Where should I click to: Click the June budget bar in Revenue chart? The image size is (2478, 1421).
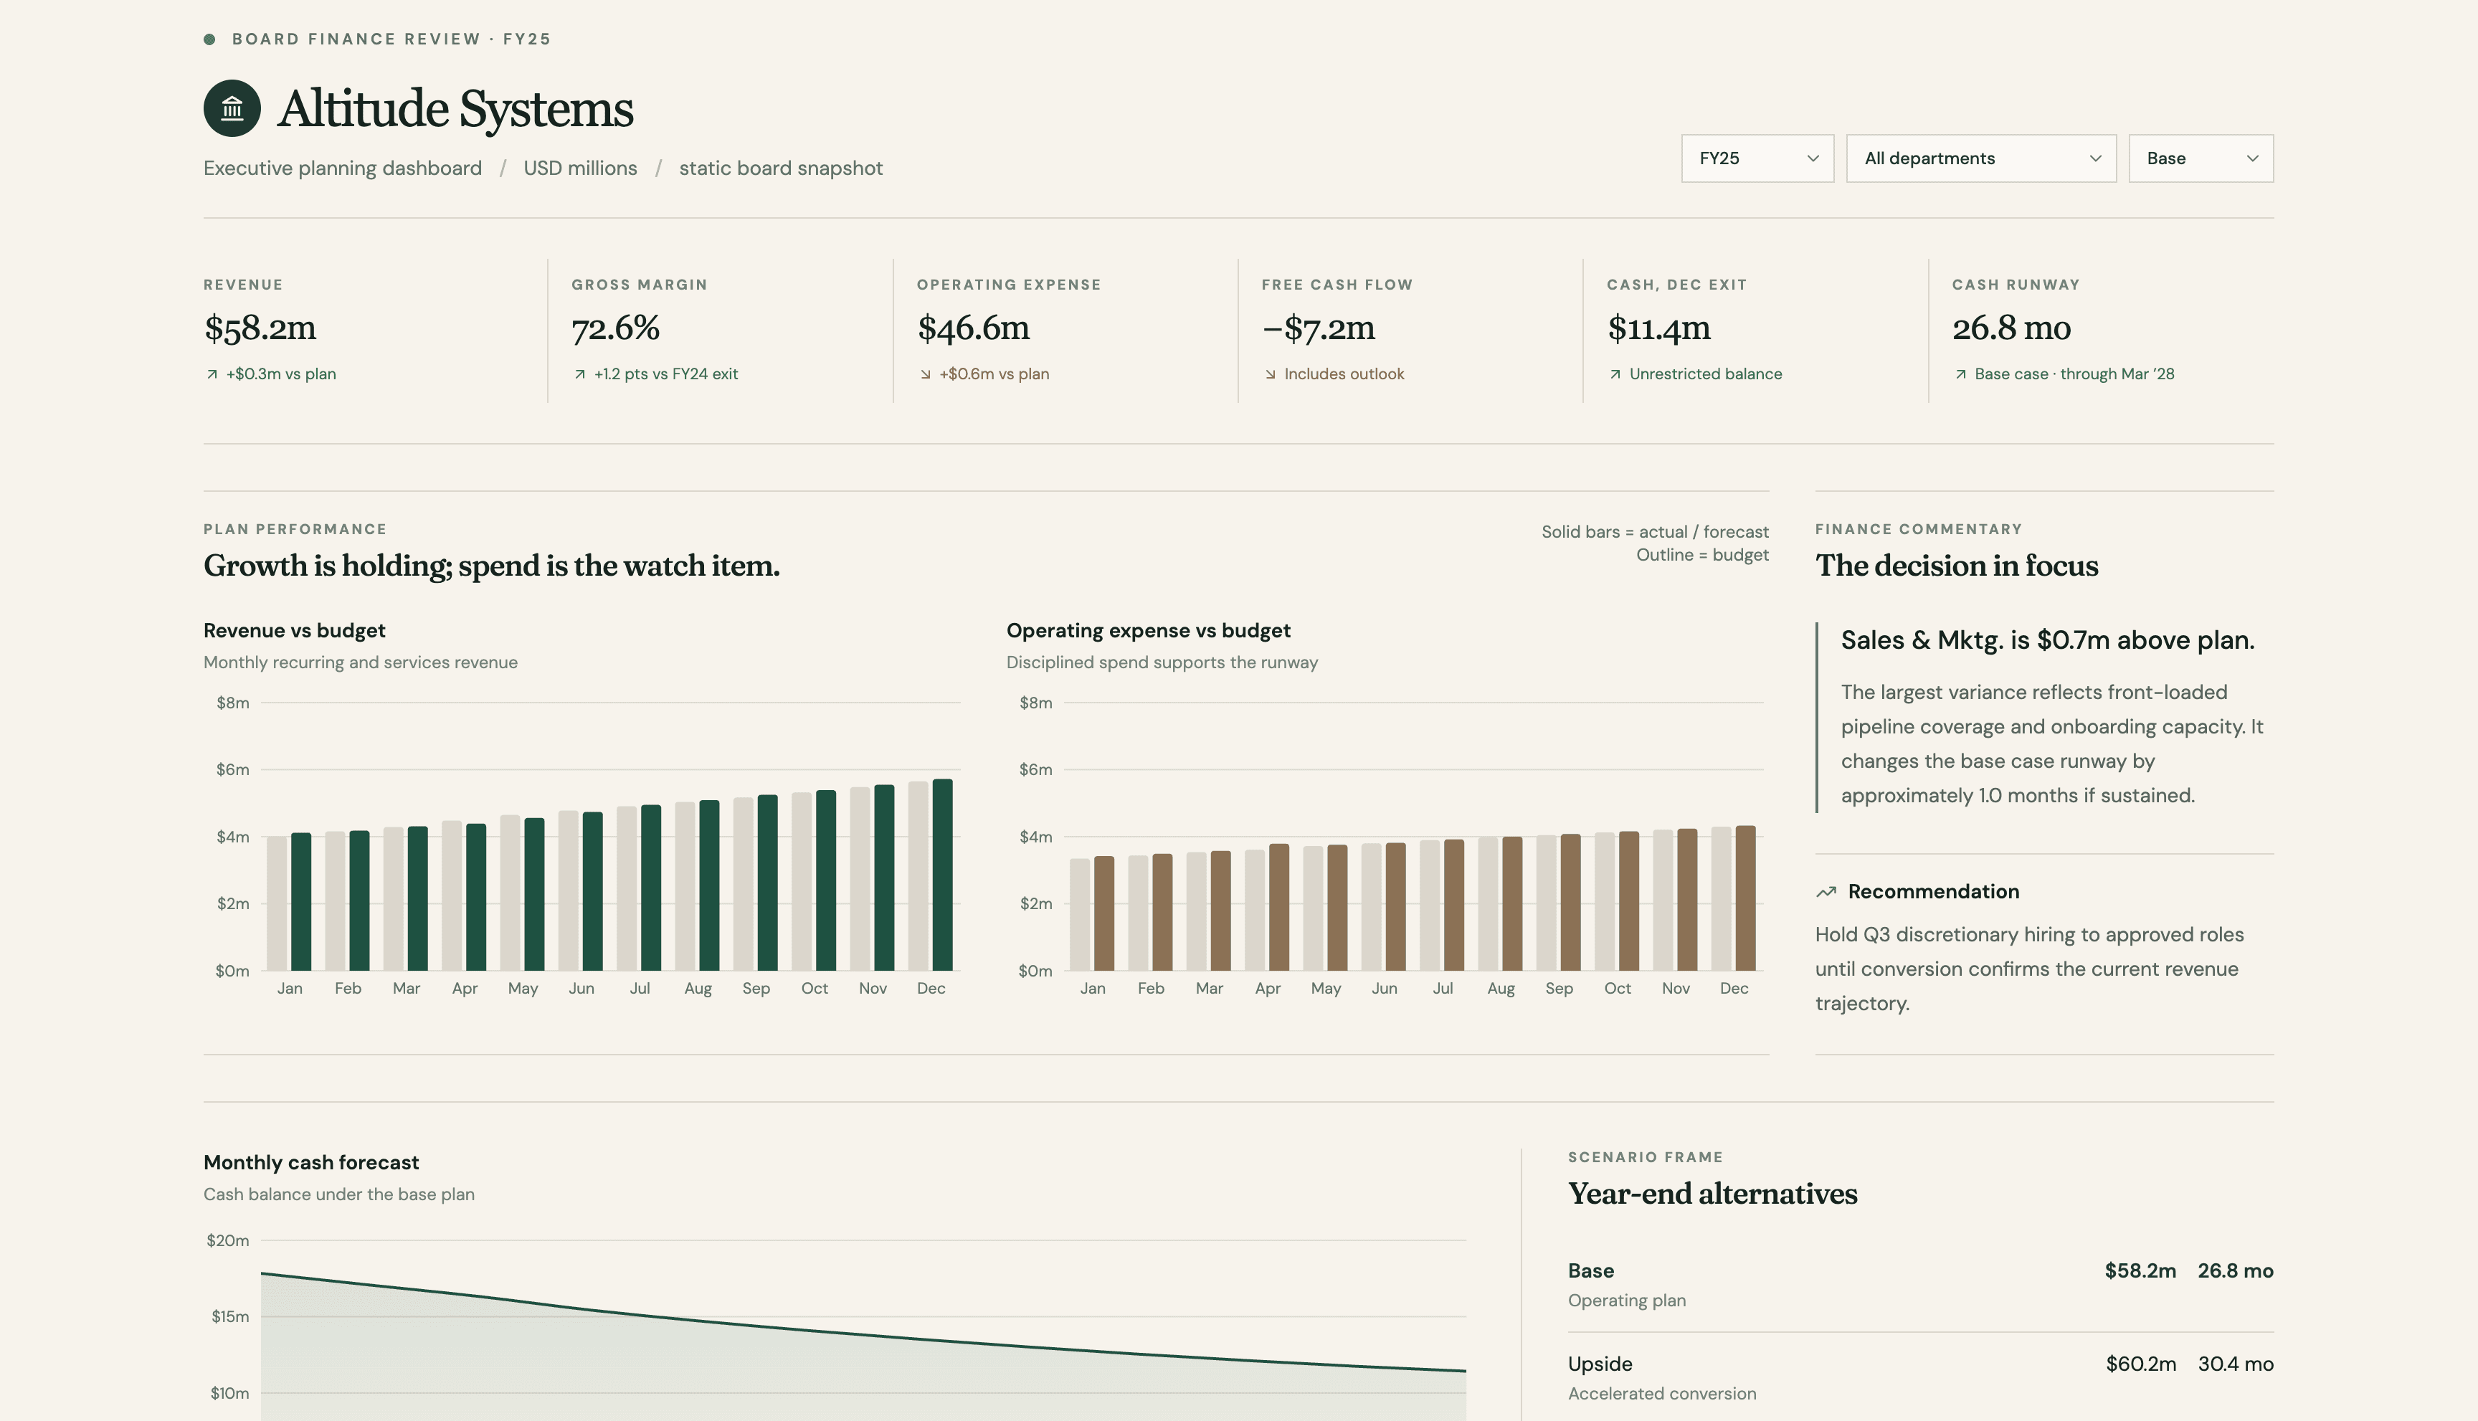(568, 890)
